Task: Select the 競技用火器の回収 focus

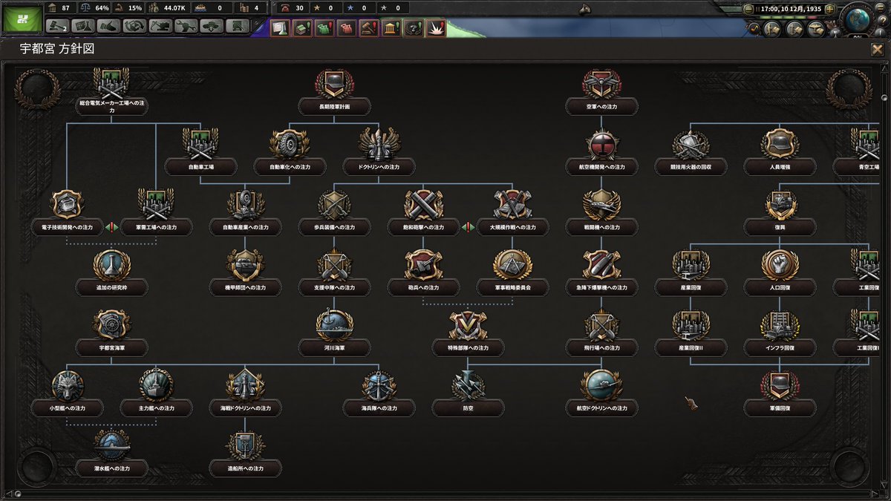Action: pos(691,151)
